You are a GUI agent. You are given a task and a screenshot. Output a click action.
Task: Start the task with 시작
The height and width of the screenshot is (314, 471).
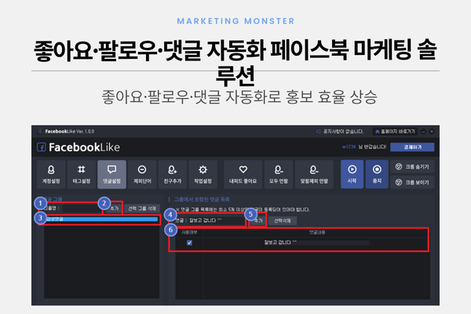[x=352, y=174]
